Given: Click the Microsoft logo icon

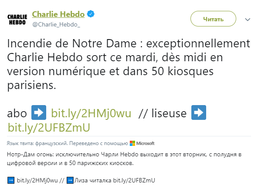Looking at the screenshot, I should (x=132, y=143).
